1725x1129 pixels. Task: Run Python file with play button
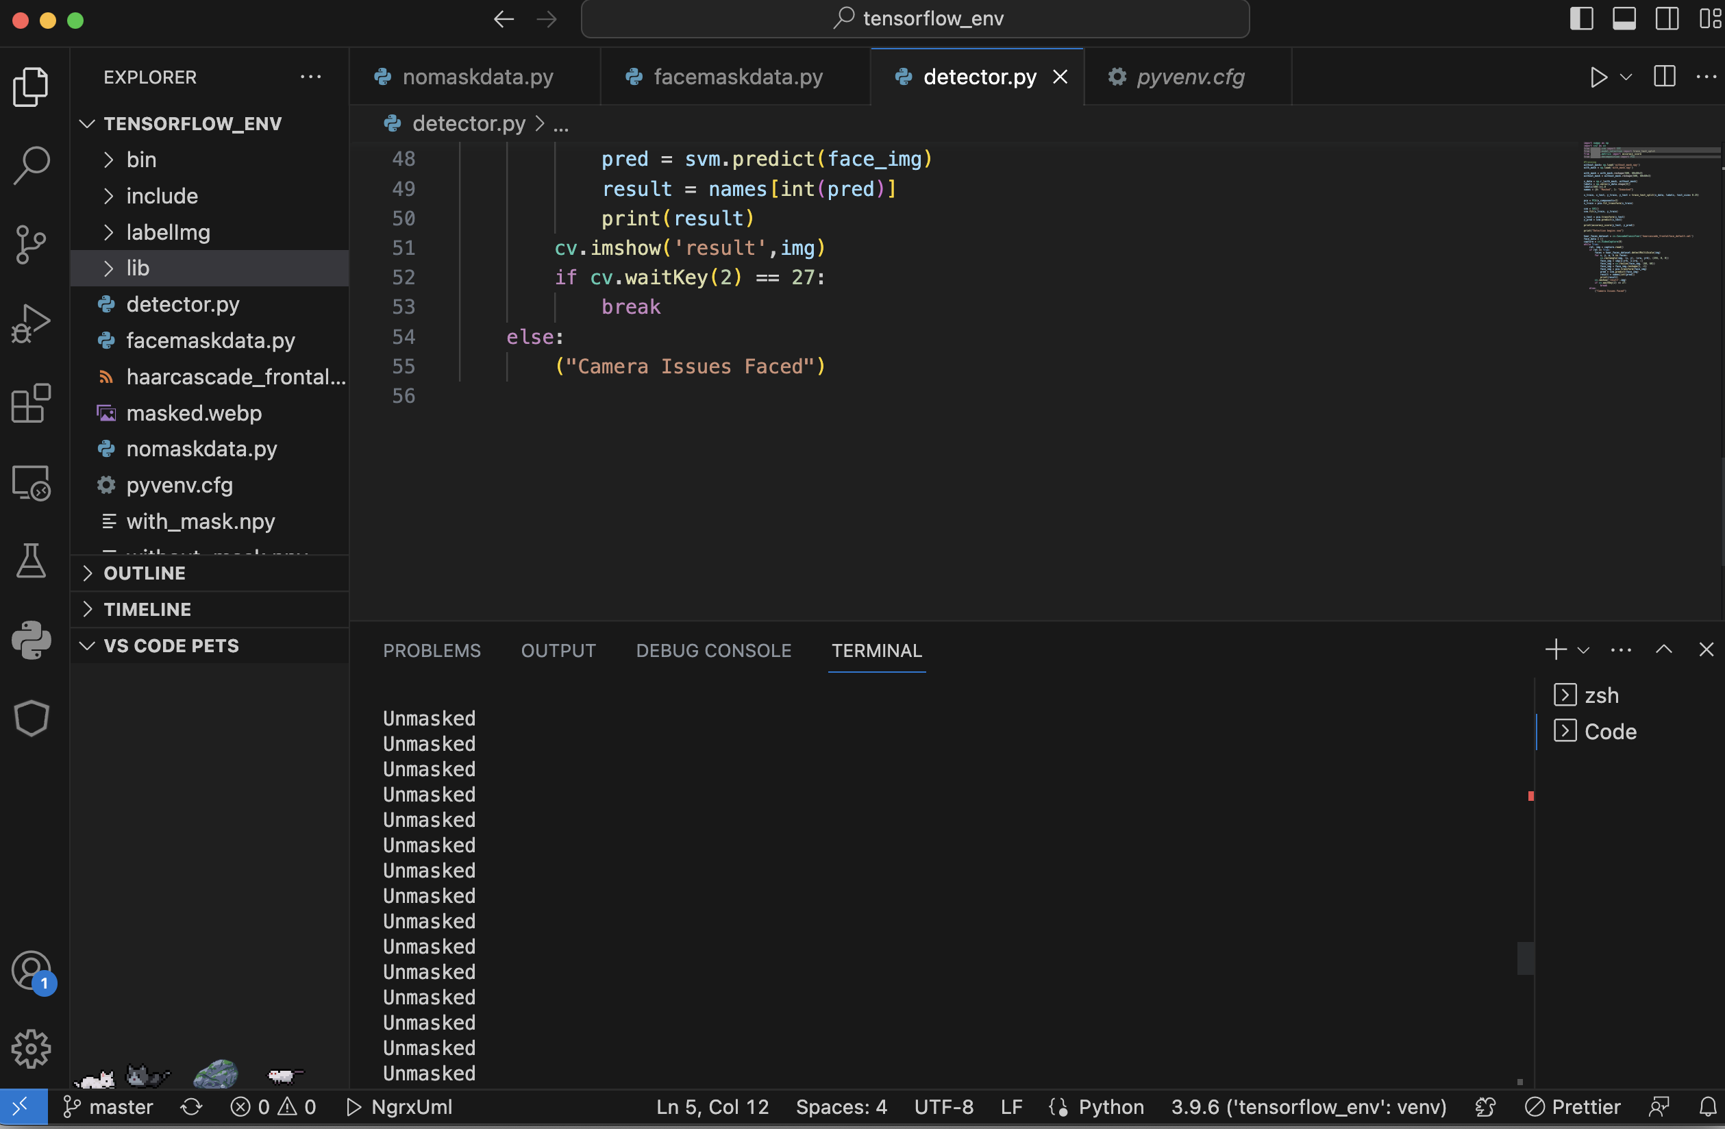[1598, 77]
